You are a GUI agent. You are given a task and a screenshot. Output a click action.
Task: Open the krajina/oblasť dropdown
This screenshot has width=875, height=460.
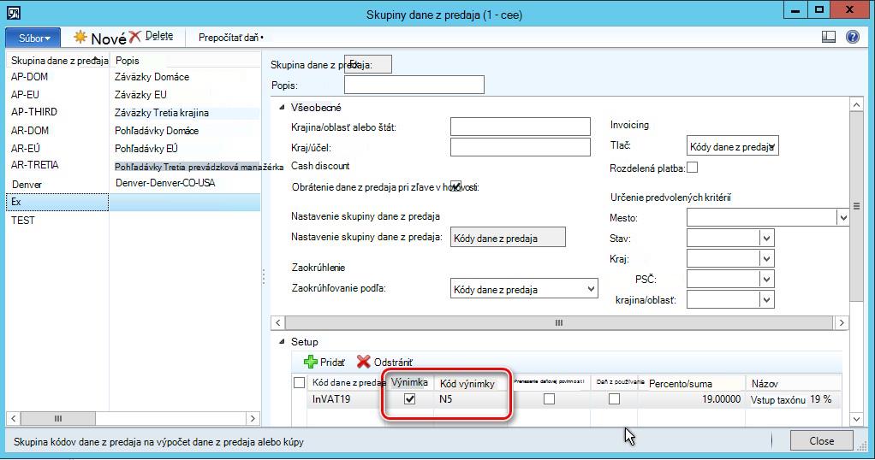pyautogui.click(x=767, y=300)
